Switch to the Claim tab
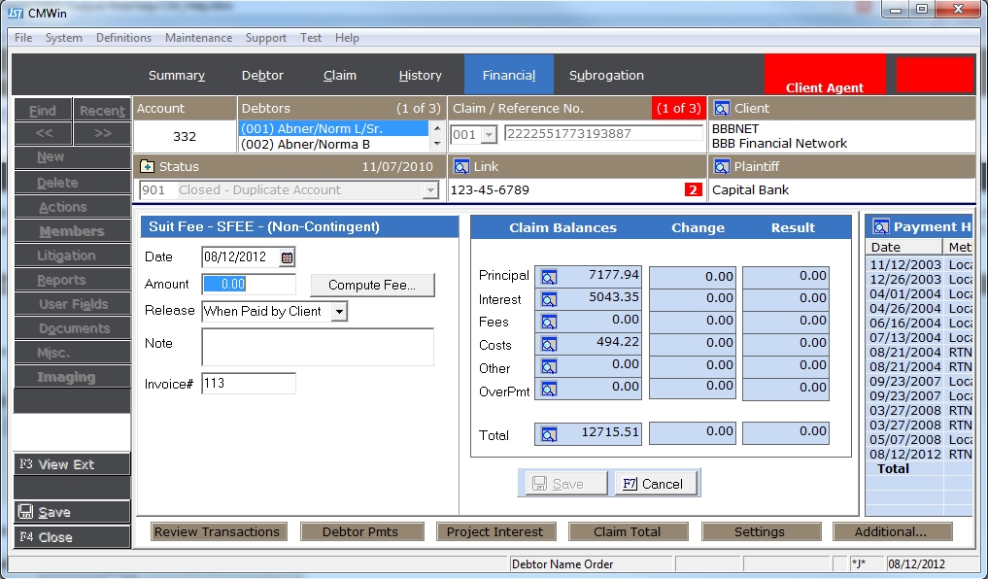Image resolution: width=988 pixels, height=579 pixels. point(340,75)
